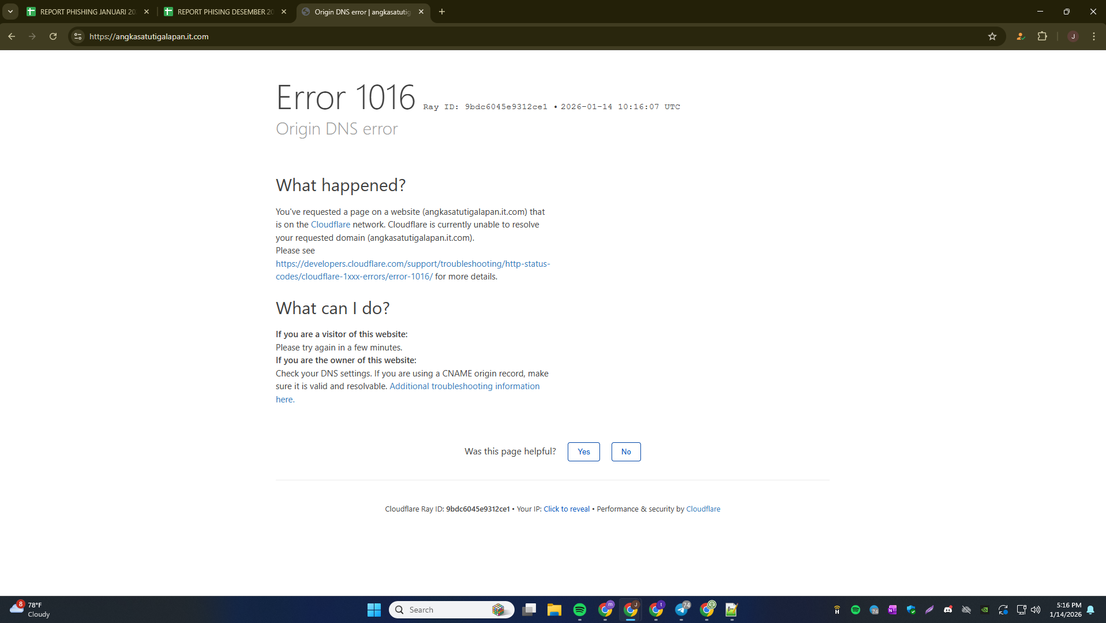Close the REPORT PHISING DESEMBER tab
The height and width of the screenshot is (623, 1106).
click(284, 12)
